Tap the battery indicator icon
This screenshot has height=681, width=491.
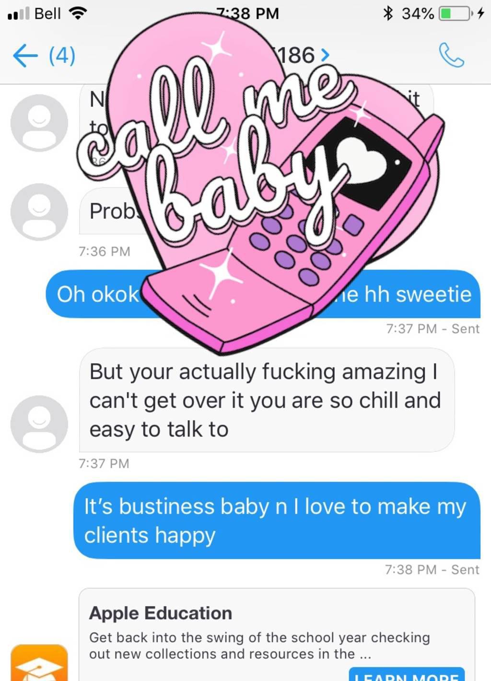455,13
